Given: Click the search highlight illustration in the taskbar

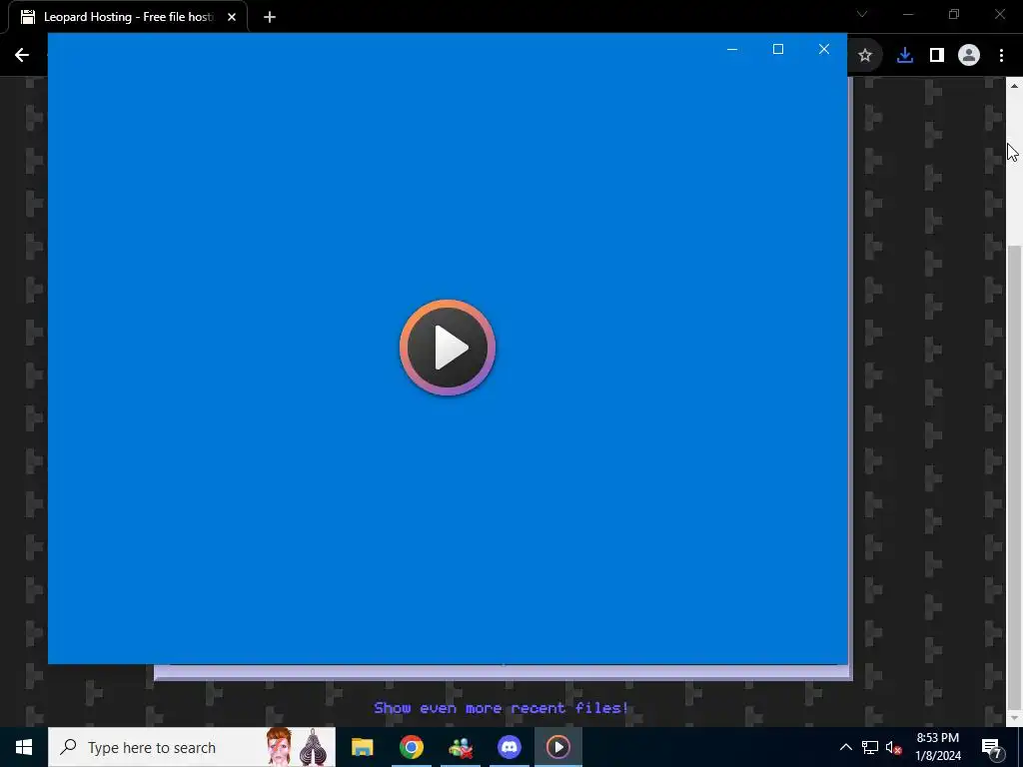Looking at the screenshot, I should point(297,747).
